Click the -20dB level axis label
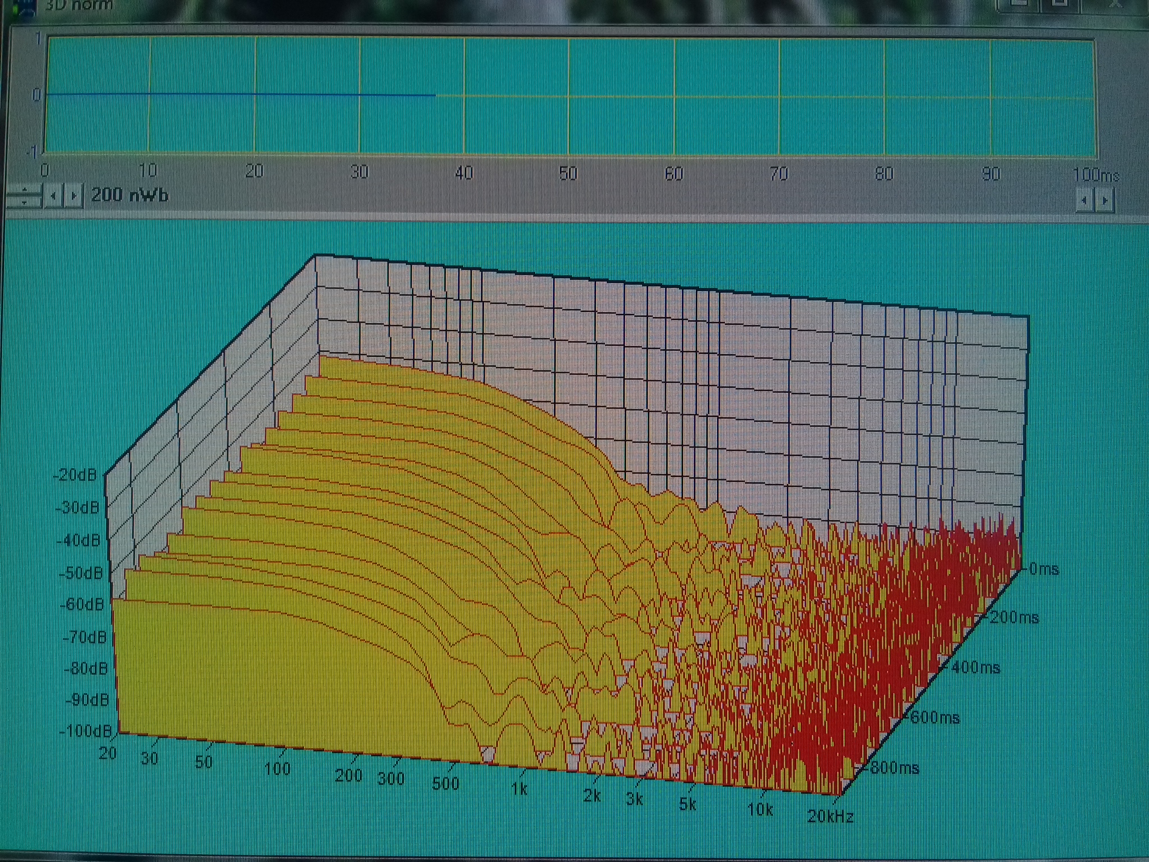This screenshot has height=862, width=1149. click(76, 475)
